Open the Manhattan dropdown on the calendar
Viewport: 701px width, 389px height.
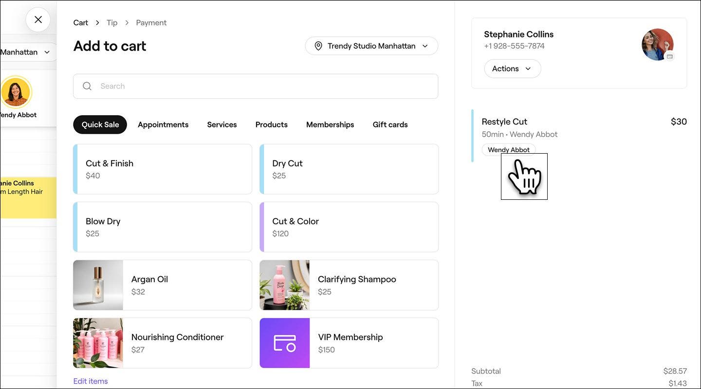click(27, 52)
